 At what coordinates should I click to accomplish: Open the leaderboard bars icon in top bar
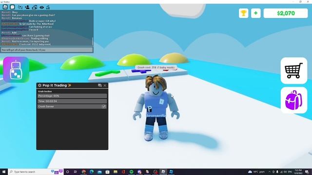[48, 7]
